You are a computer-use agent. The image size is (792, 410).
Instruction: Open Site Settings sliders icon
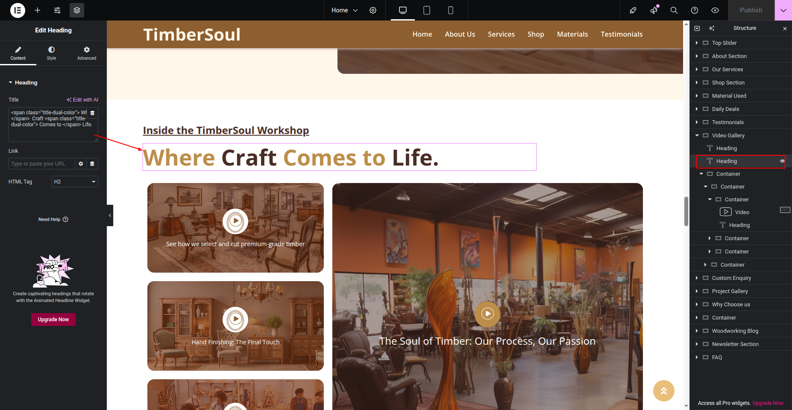tap(57, 10)
